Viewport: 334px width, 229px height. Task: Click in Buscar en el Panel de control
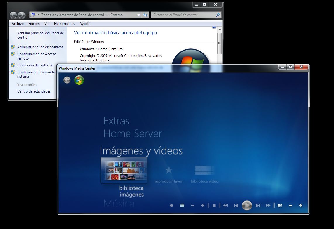coord(184,15)
